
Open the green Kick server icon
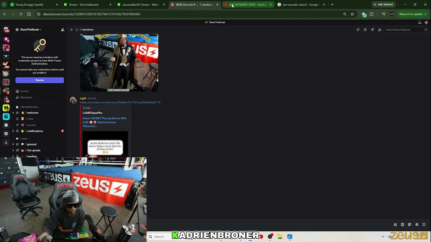6,108
